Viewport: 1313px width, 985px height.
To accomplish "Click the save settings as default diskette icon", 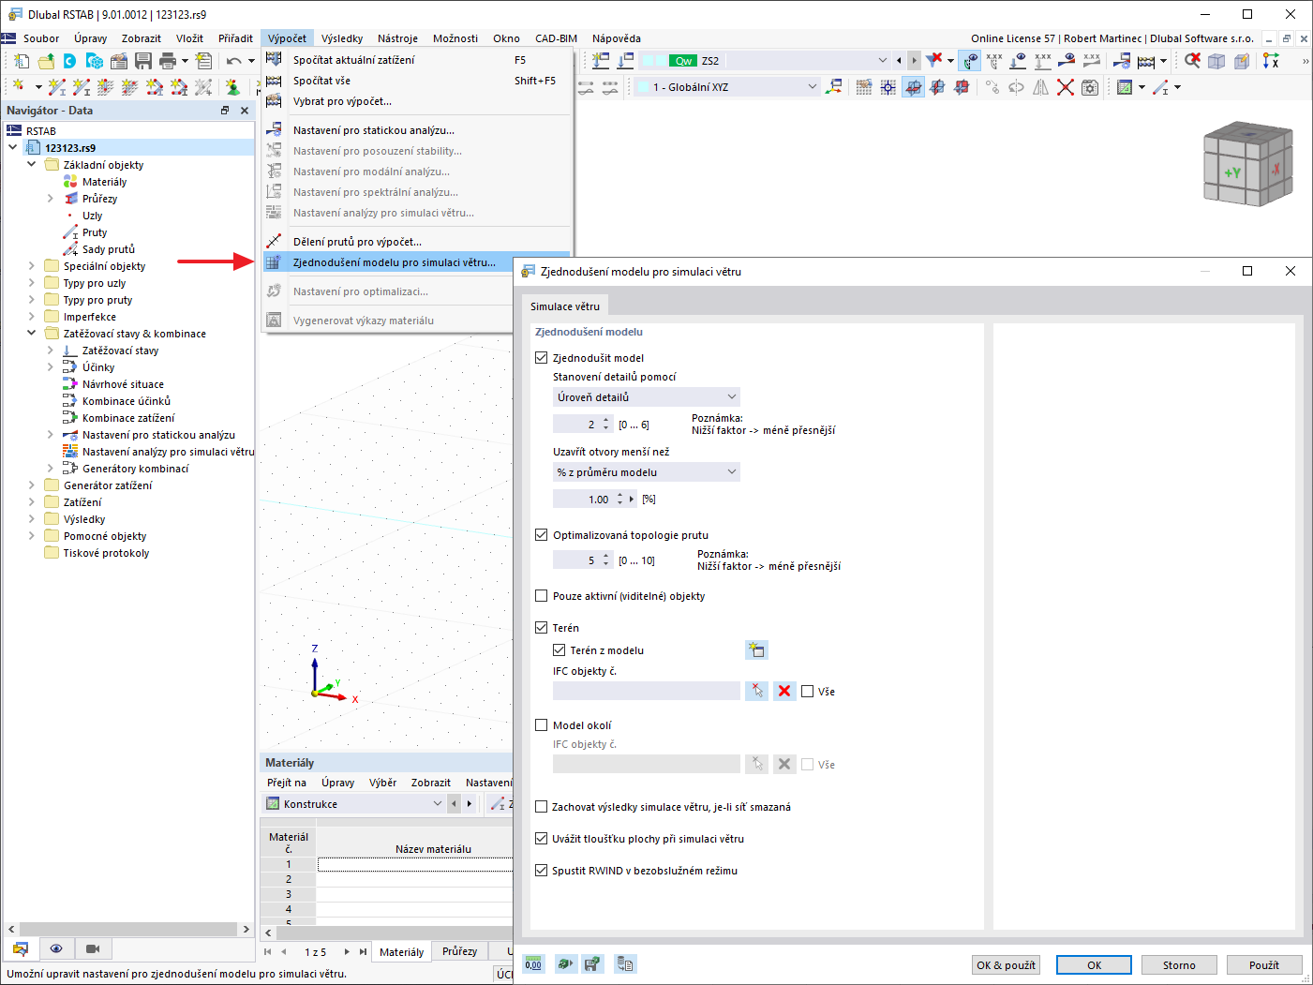I will tap(593, 963).
